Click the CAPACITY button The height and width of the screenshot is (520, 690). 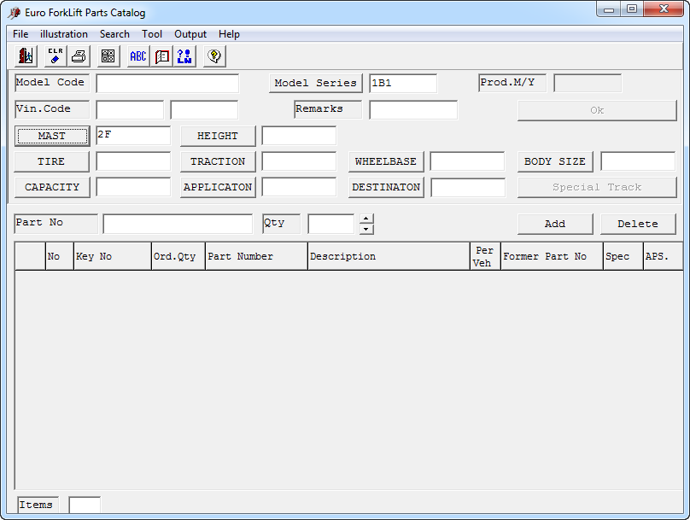(52, 187)
